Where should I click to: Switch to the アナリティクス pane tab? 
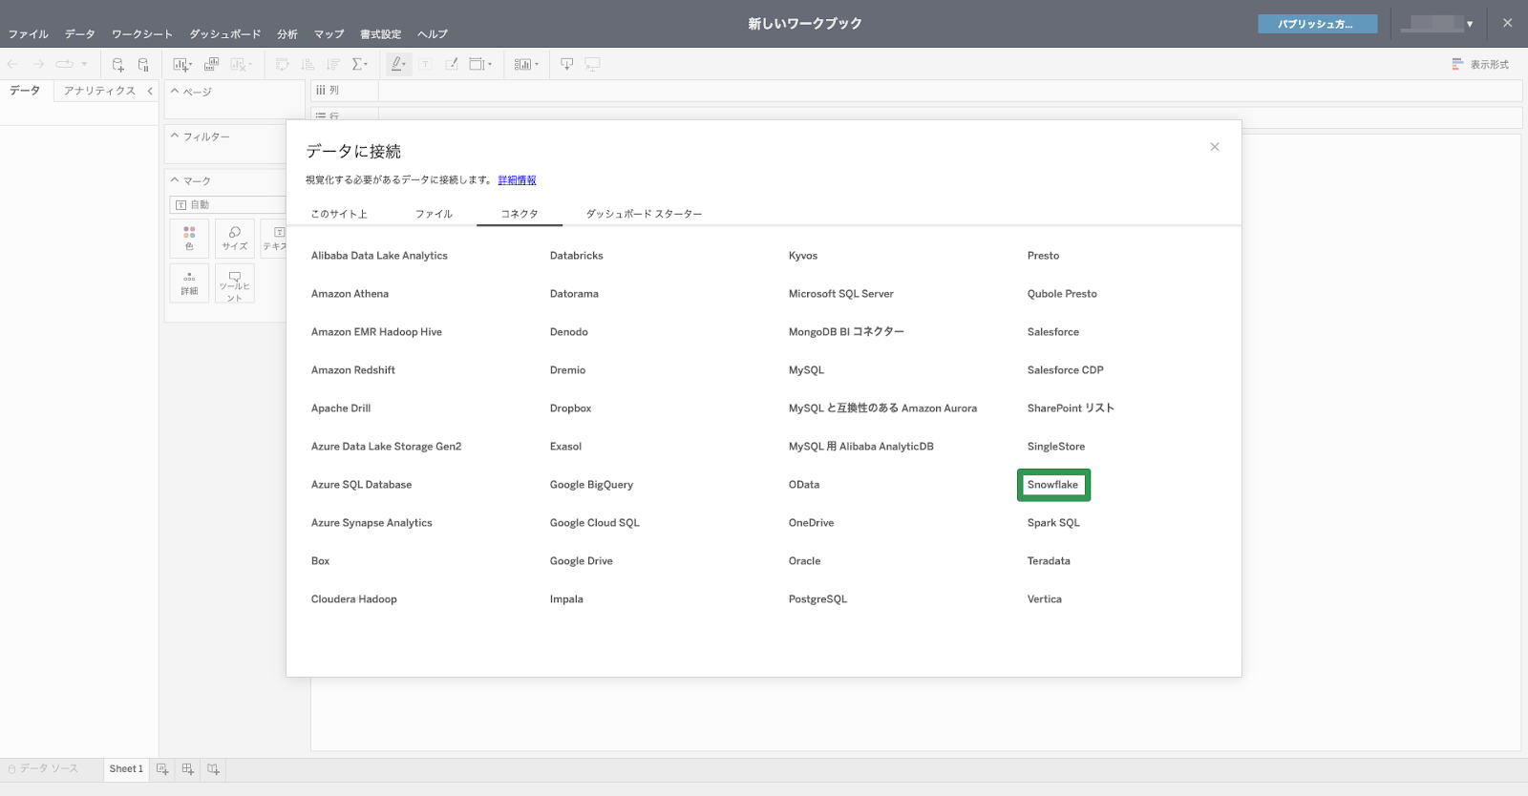click(100, 91)
